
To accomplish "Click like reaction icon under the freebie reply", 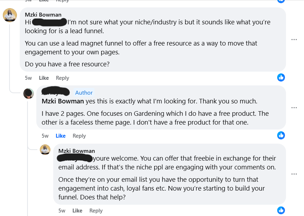I will (x=281, y=210).
